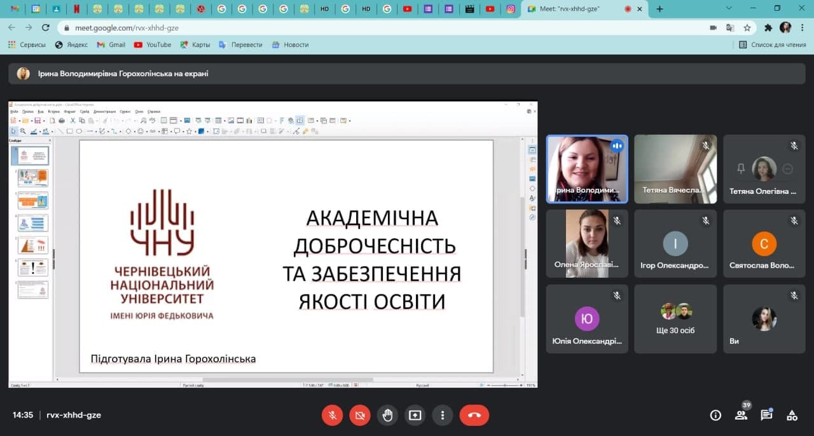This screenshot has width=814, height=436.
Task: Switch to the Netflix browser tab
Action: click(77, 9)
